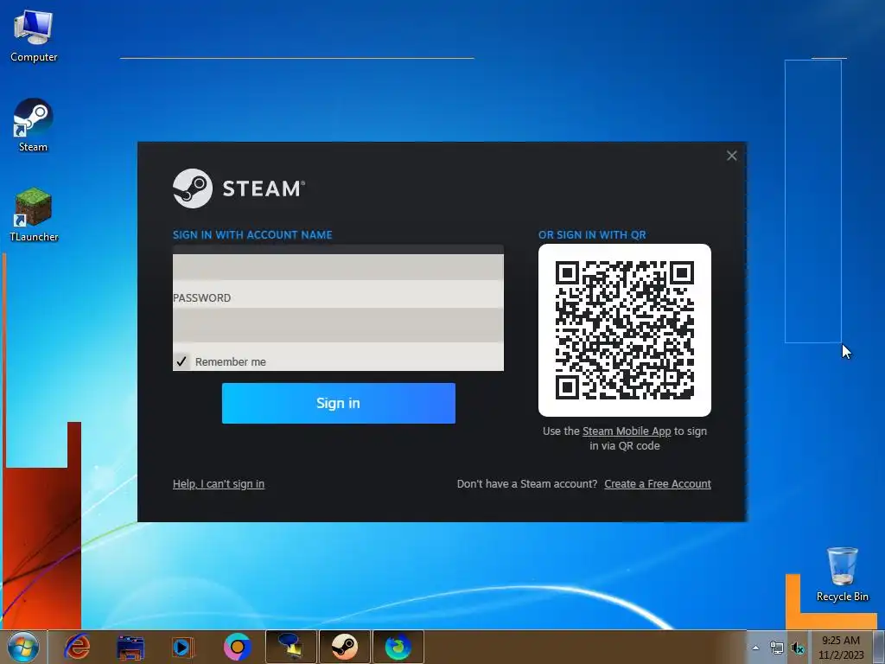Open the Windows Start menu
Screen dimensions: 885x664
[x=22, y=647]
